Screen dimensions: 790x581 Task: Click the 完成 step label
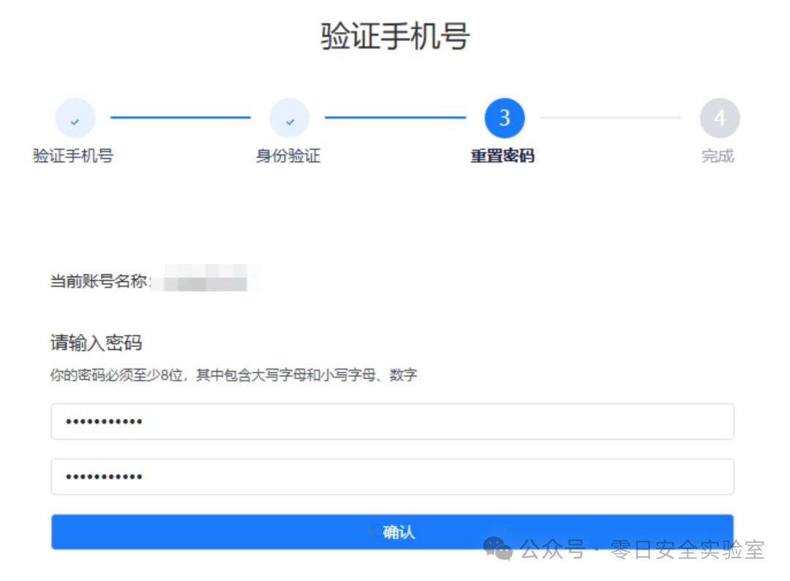[718, 156]
